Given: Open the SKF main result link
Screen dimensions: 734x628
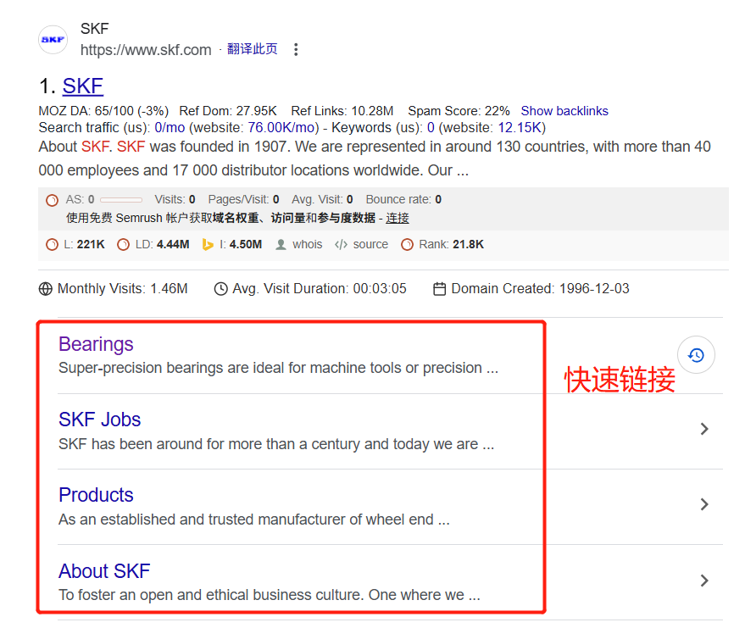Looking at the screenshot, I should [82, 86].
